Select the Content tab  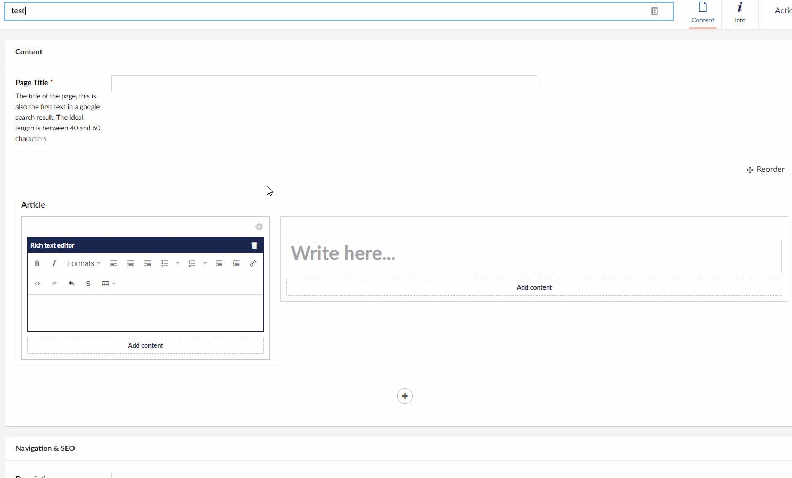click(x=703, y=14)
